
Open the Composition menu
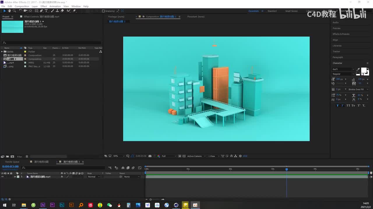point(22,6)
